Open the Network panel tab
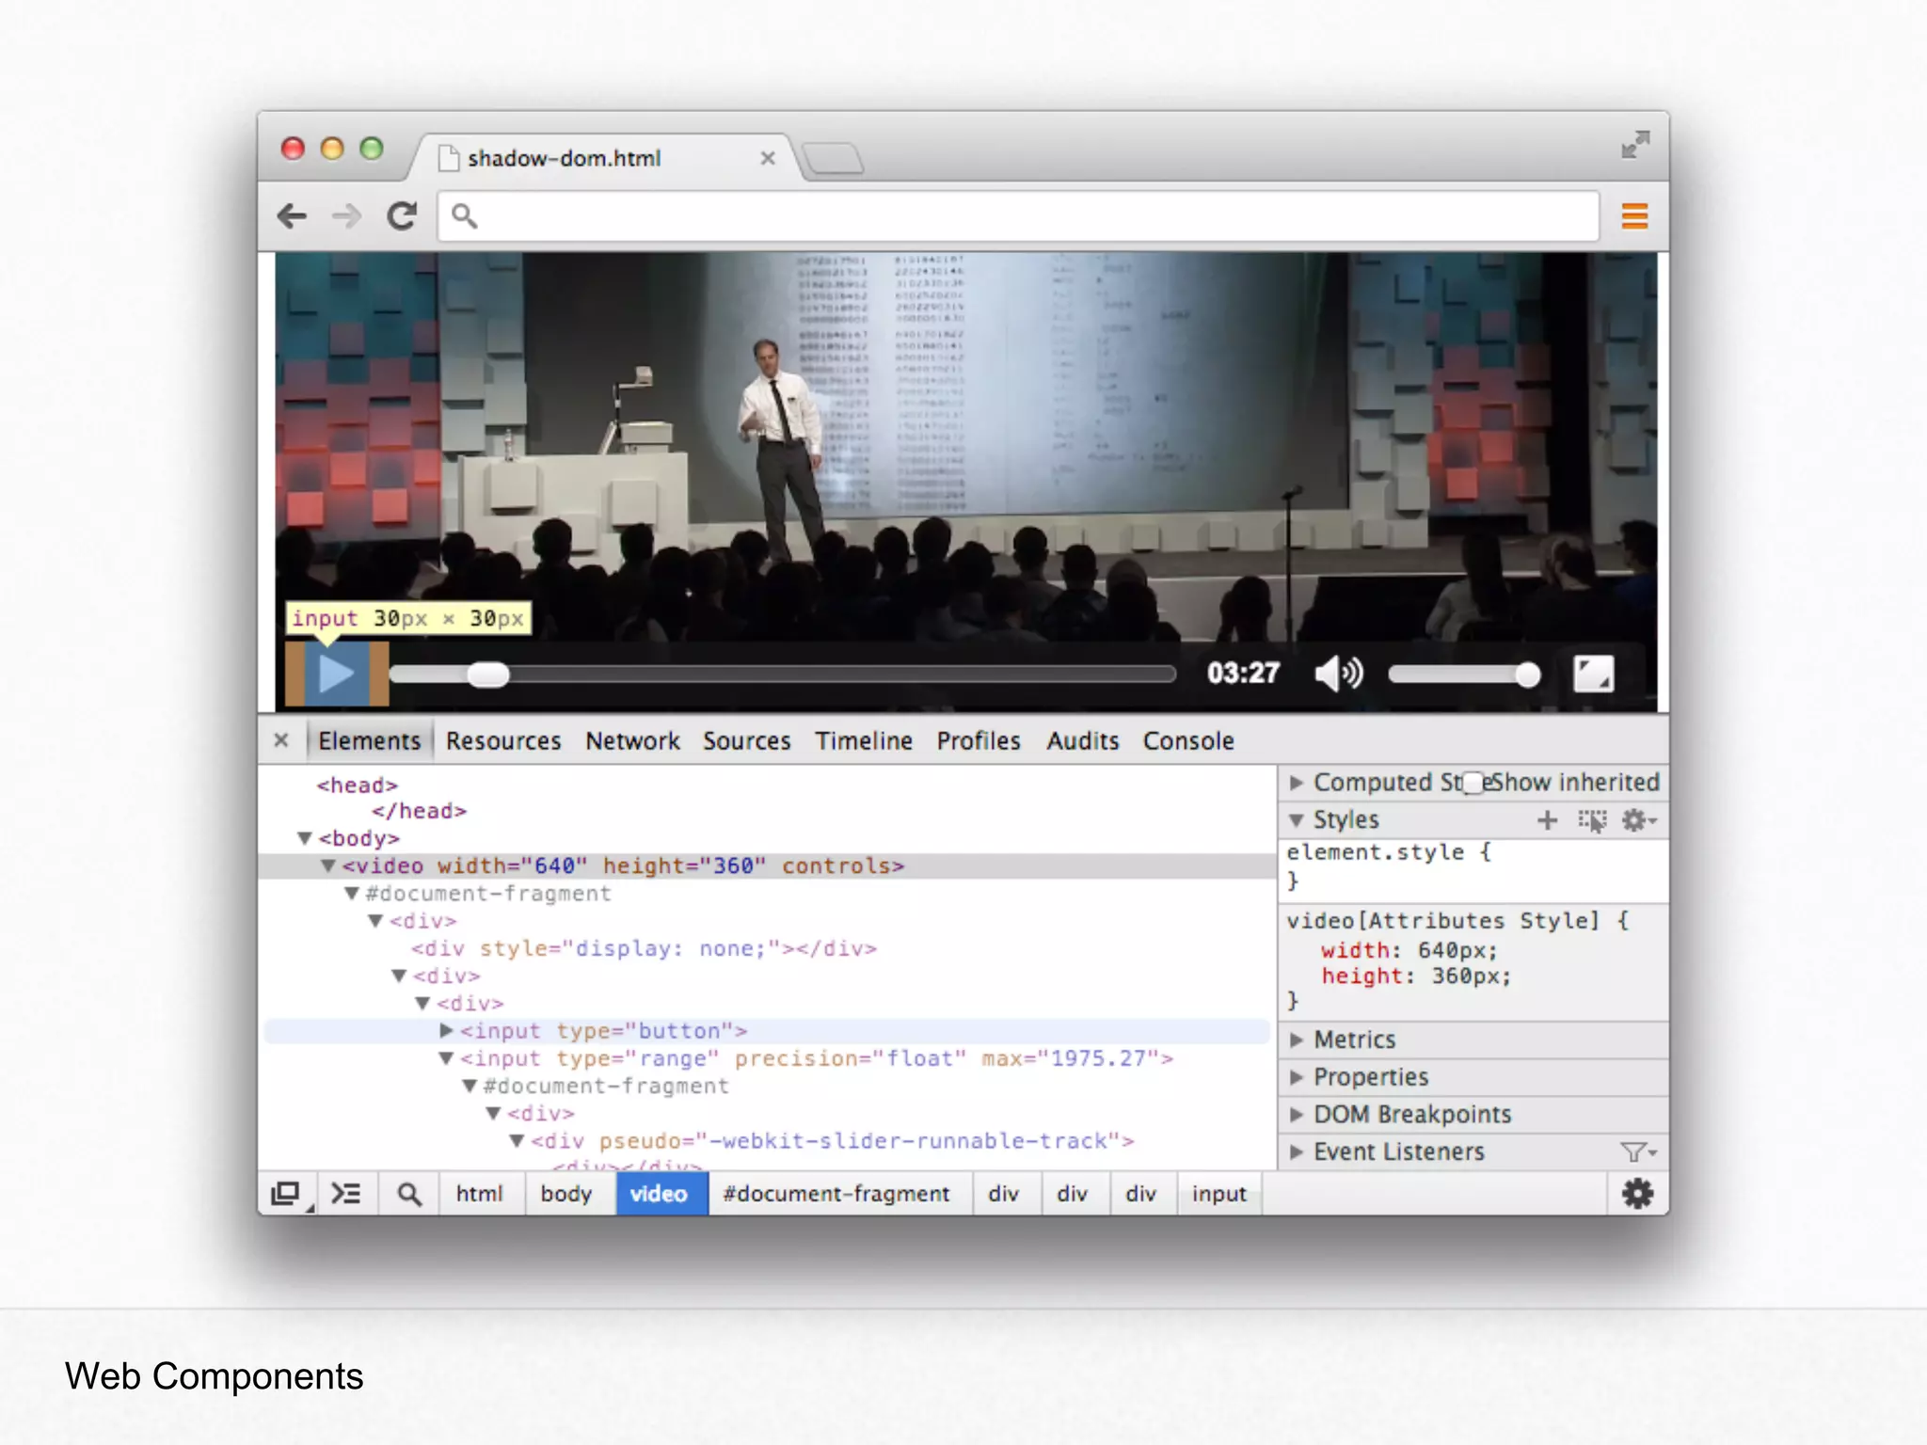Image resolution: width=1927 pixels, height=1445 pixels. [x=632, y=741]
